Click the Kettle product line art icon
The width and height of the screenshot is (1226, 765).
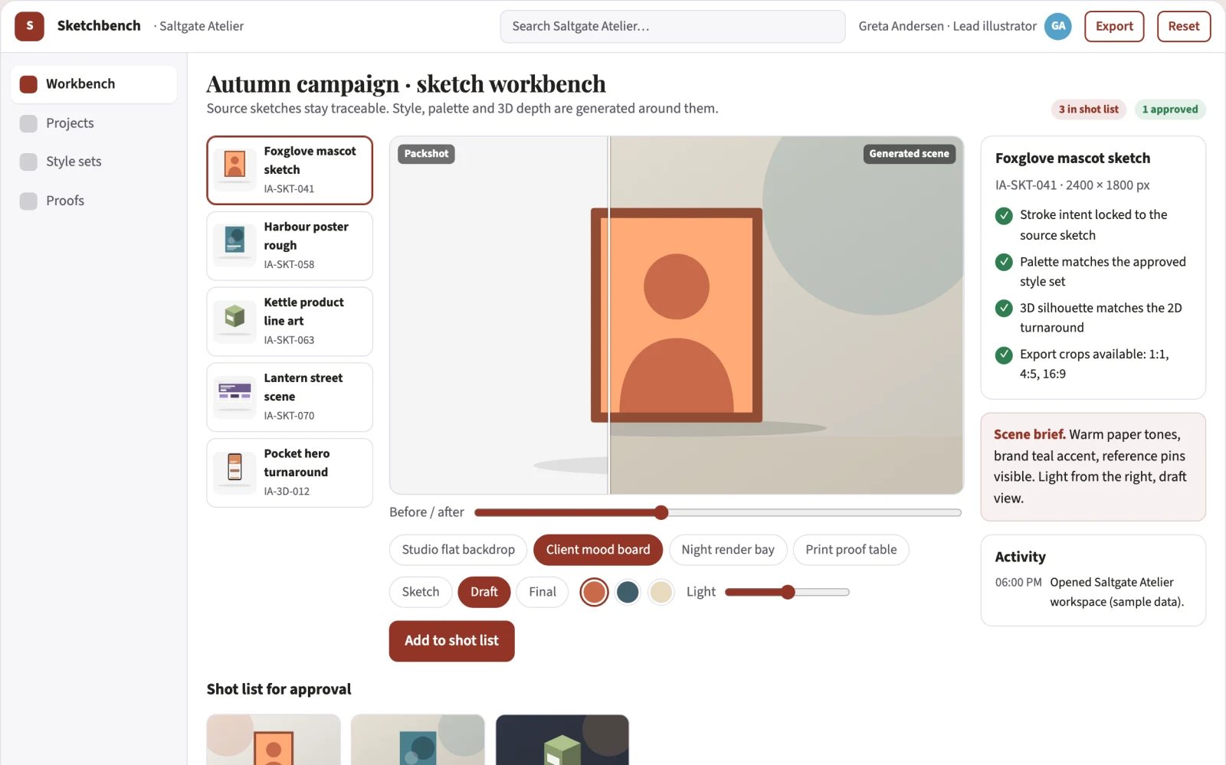coord(235,321)
